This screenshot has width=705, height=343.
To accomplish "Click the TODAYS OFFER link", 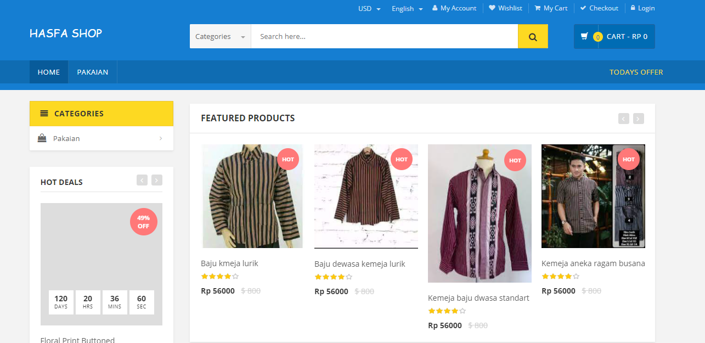I will pos(636,72).
